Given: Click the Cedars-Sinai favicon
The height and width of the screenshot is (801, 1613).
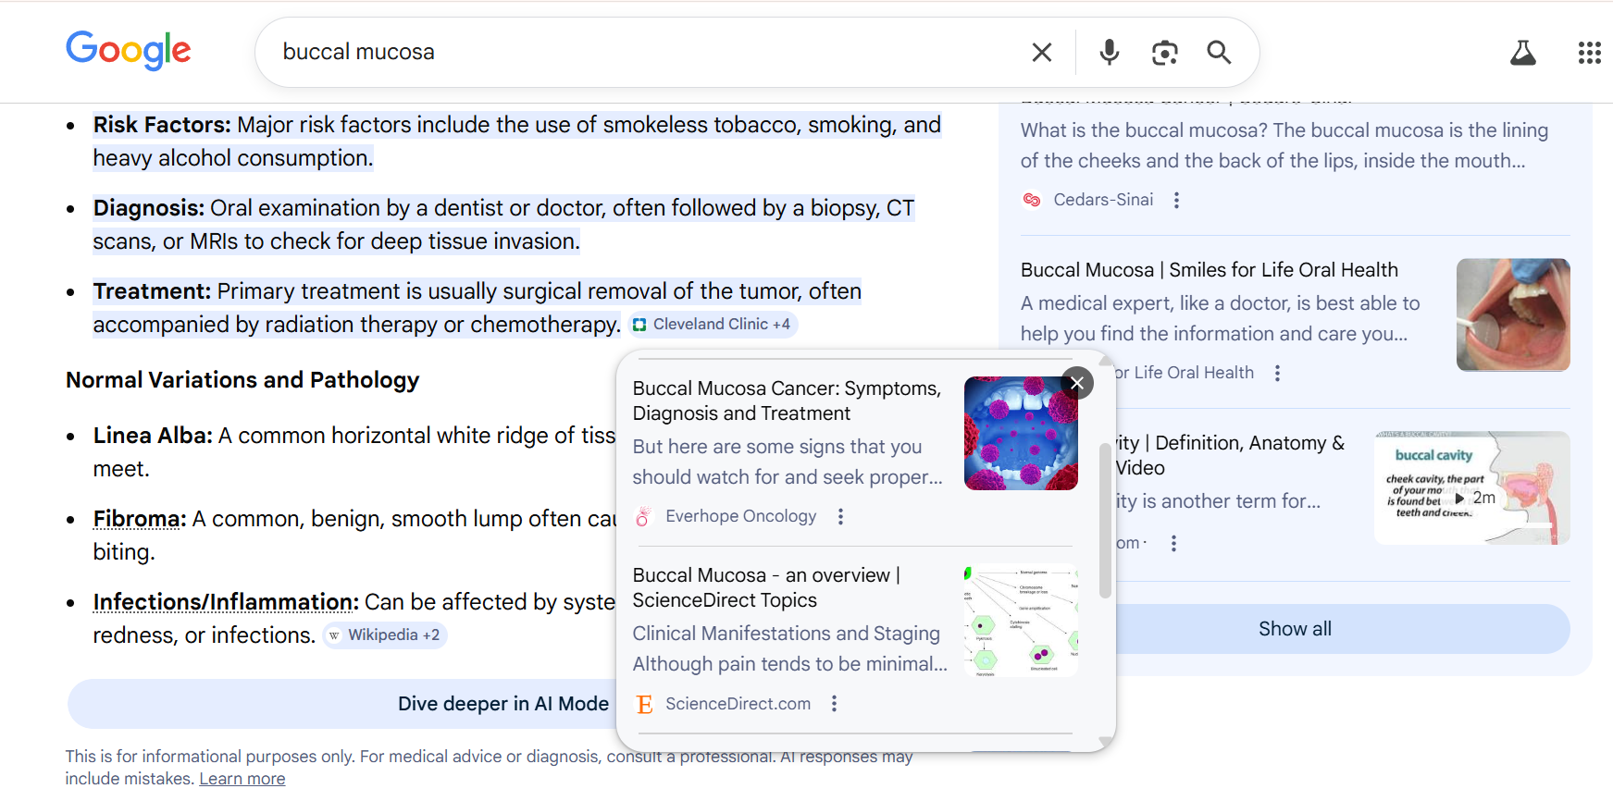Looking at the screenshot, I should [x=1032, y=200].
